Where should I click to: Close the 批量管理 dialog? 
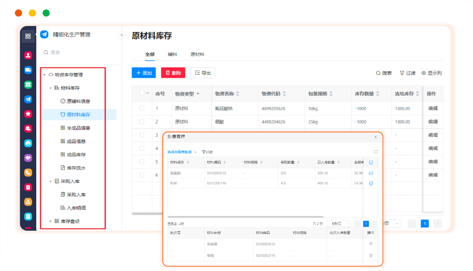coord(376,137)
